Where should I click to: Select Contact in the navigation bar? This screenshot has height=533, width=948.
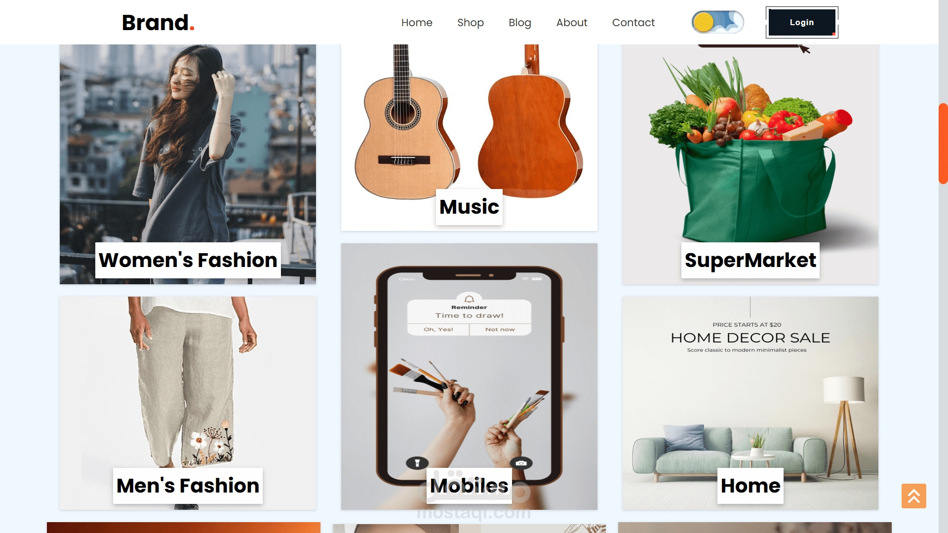click(633, 23)
